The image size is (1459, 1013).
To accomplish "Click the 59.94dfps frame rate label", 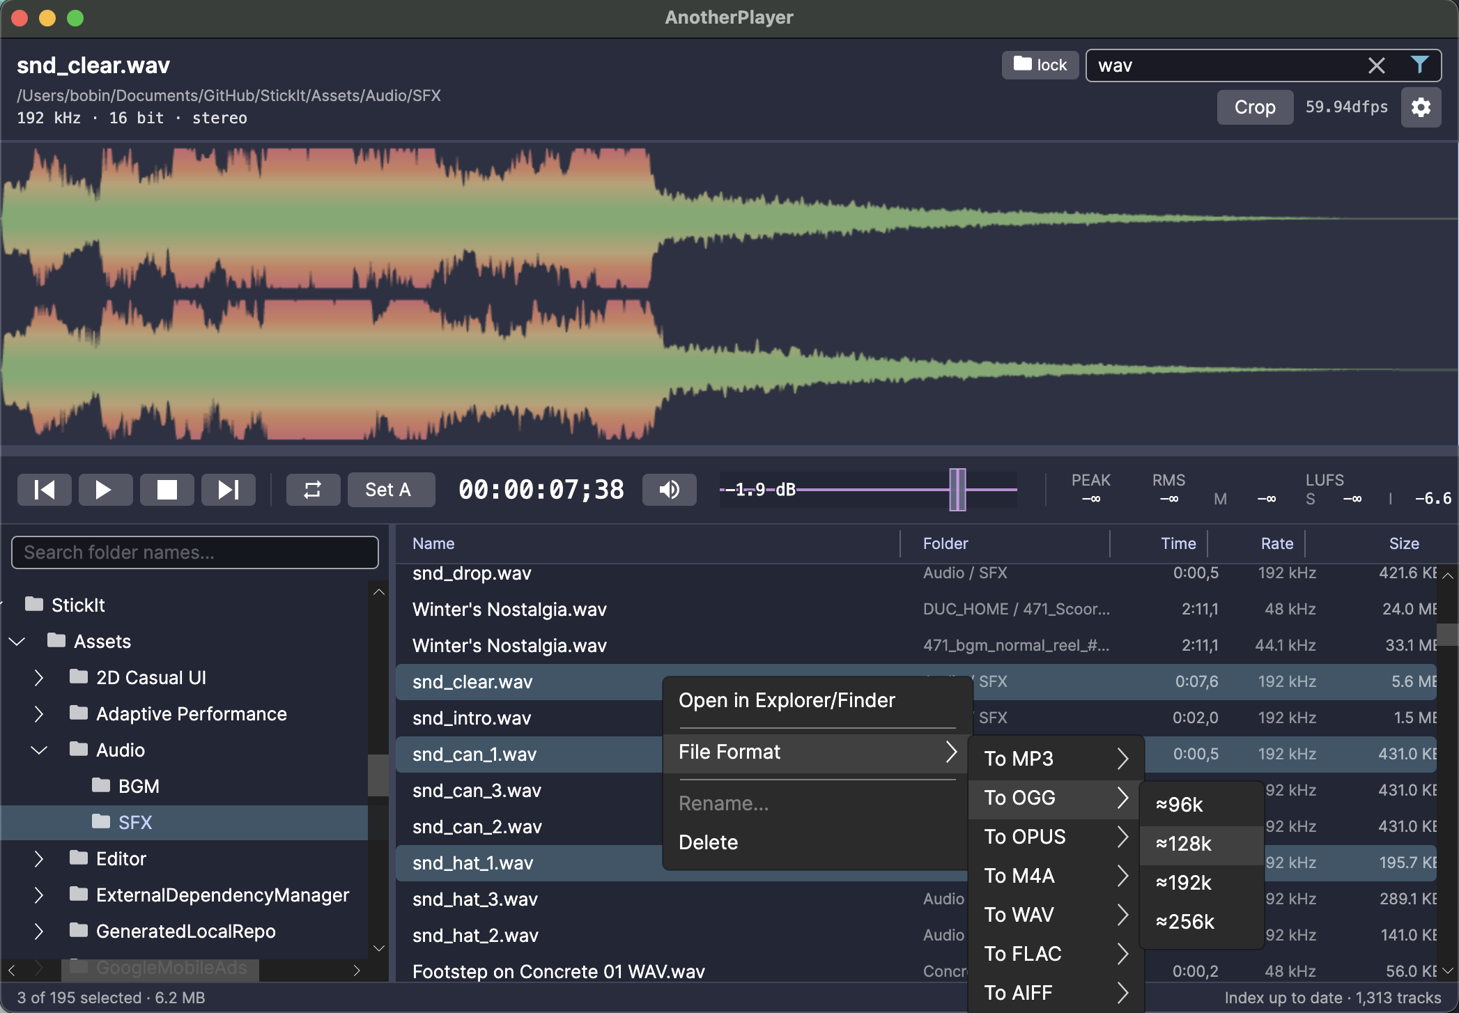I will point(1346,107).
